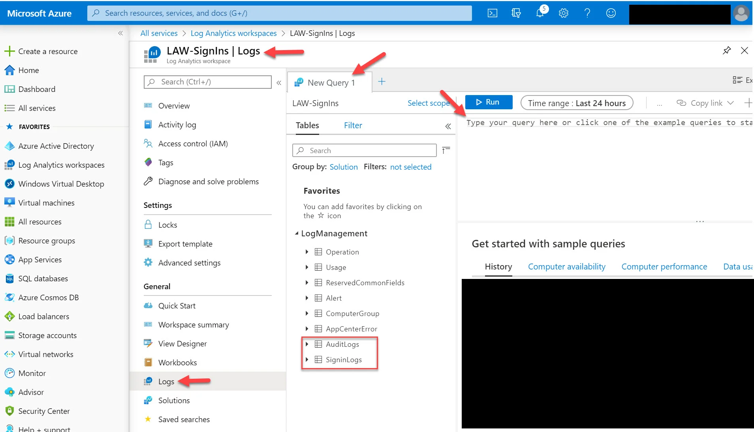Open the Time range picker
Image resolution: width=754 pixels, height=432 pixels.
coord(577,103)
